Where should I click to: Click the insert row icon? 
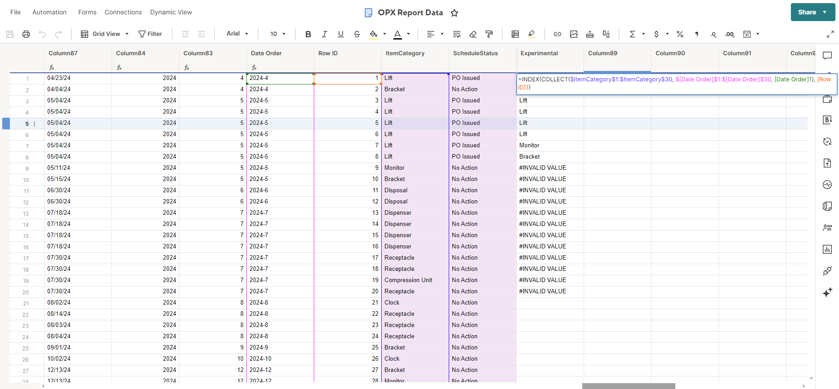click(x=590, y=34)
